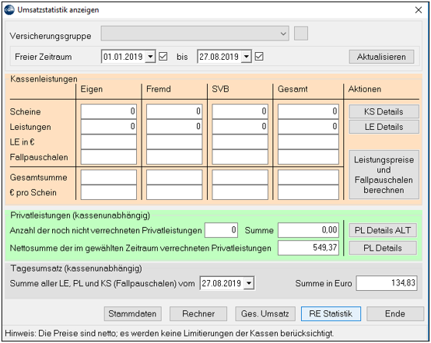
Task: Click the Ende button
Action: point(395,313)
